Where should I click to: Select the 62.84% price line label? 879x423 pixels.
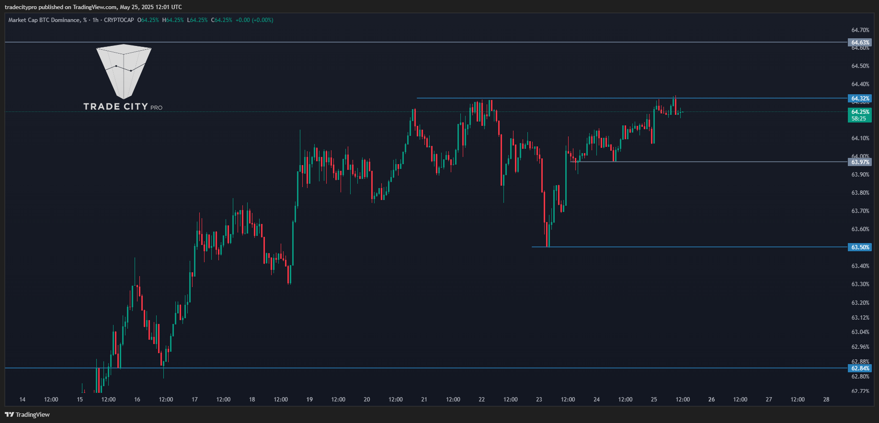click(x=860, y=368)
